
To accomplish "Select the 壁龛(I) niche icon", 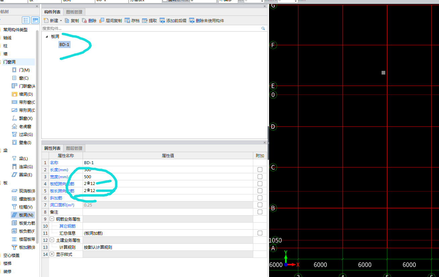I will pyautogui.click(x=14, y=142).
